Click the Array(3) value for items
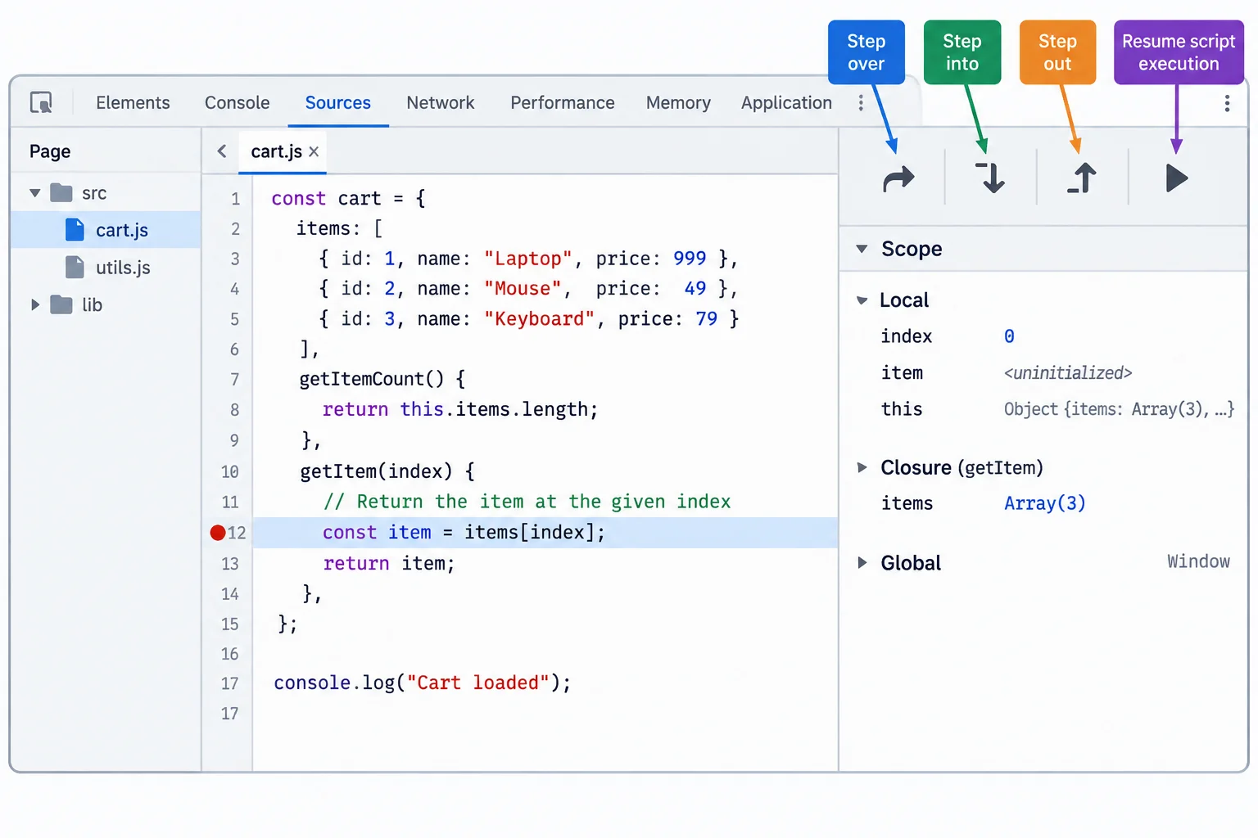1258x838 pixels. point(1044,503)
